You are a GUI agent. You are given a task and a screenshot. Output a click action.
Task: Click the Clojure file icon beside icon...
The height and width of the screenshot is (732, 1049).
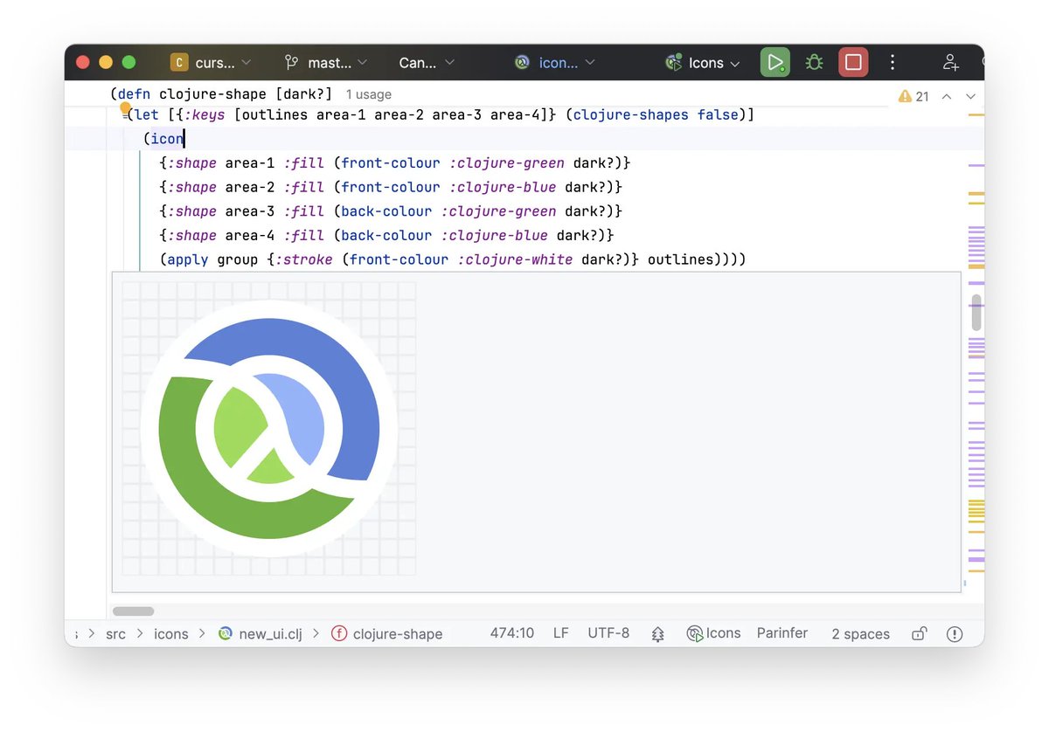click(522, 62)
